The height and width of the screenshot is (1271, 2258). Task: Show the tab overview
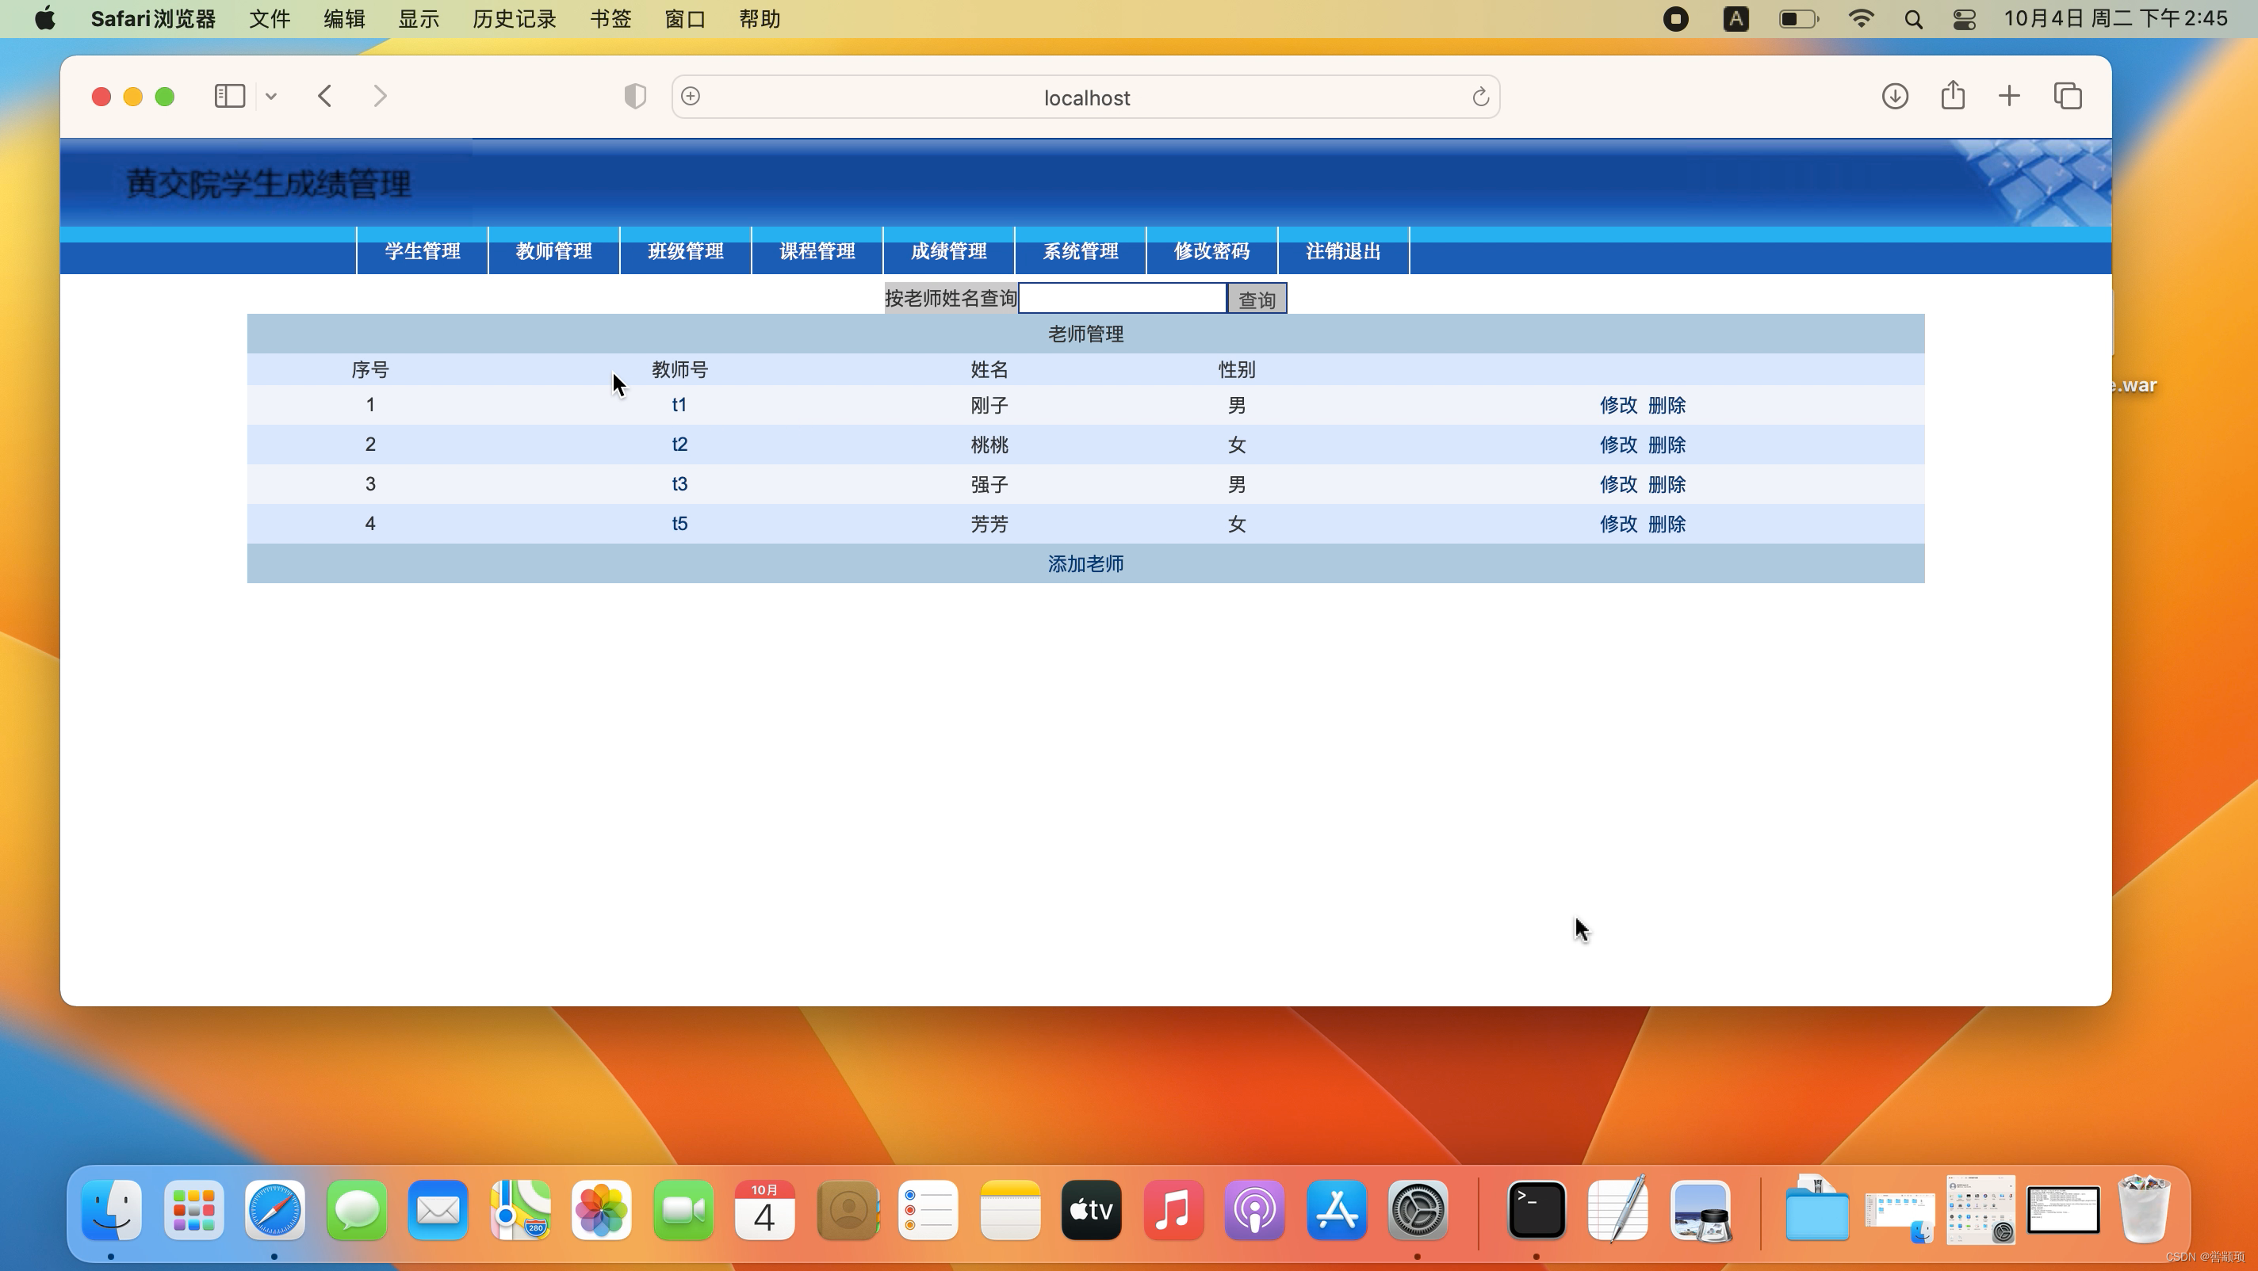pos(2068,97)
